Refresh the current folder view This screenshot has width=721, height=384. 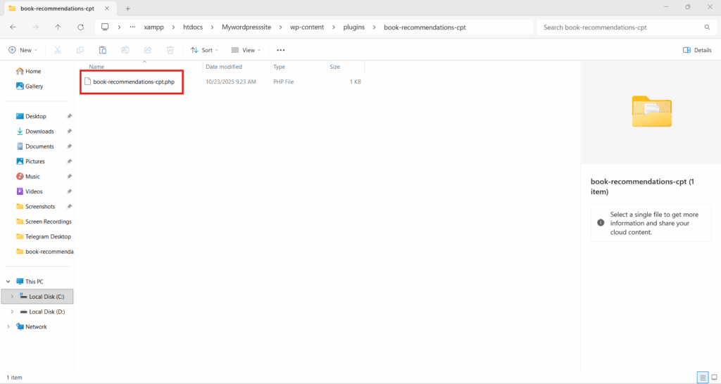[80, 27]
